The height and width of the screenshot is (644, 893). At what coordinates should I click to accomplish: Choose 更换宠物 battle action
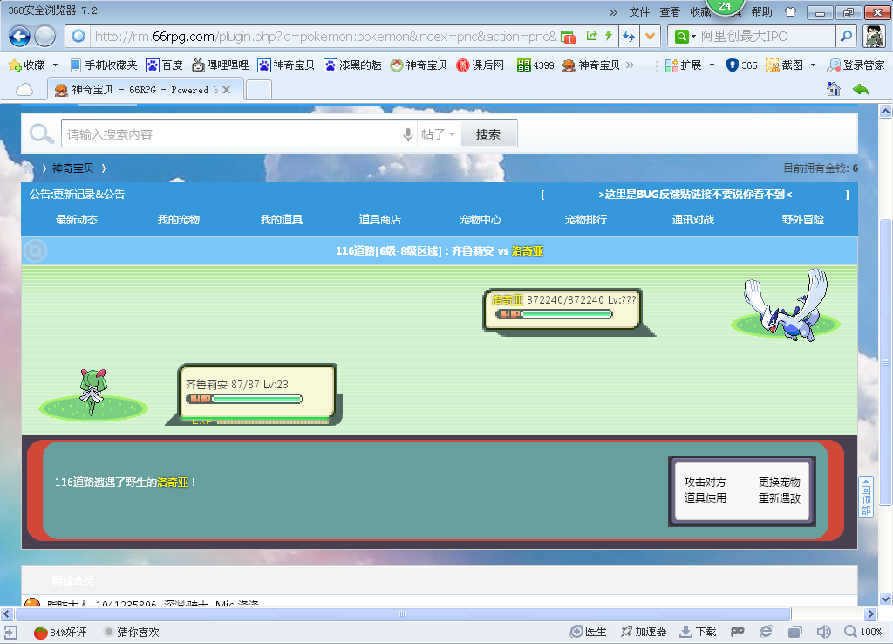[779, 483]
